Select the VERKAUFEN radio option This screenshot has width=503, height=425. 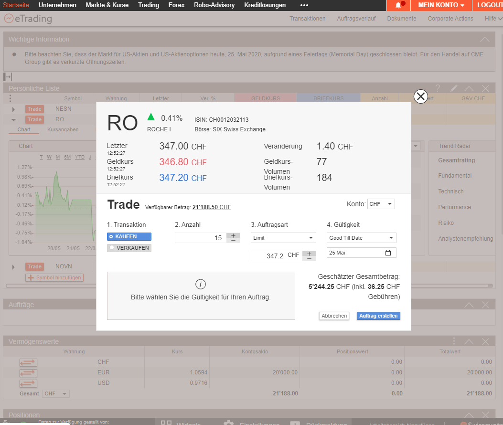[129, 248]
